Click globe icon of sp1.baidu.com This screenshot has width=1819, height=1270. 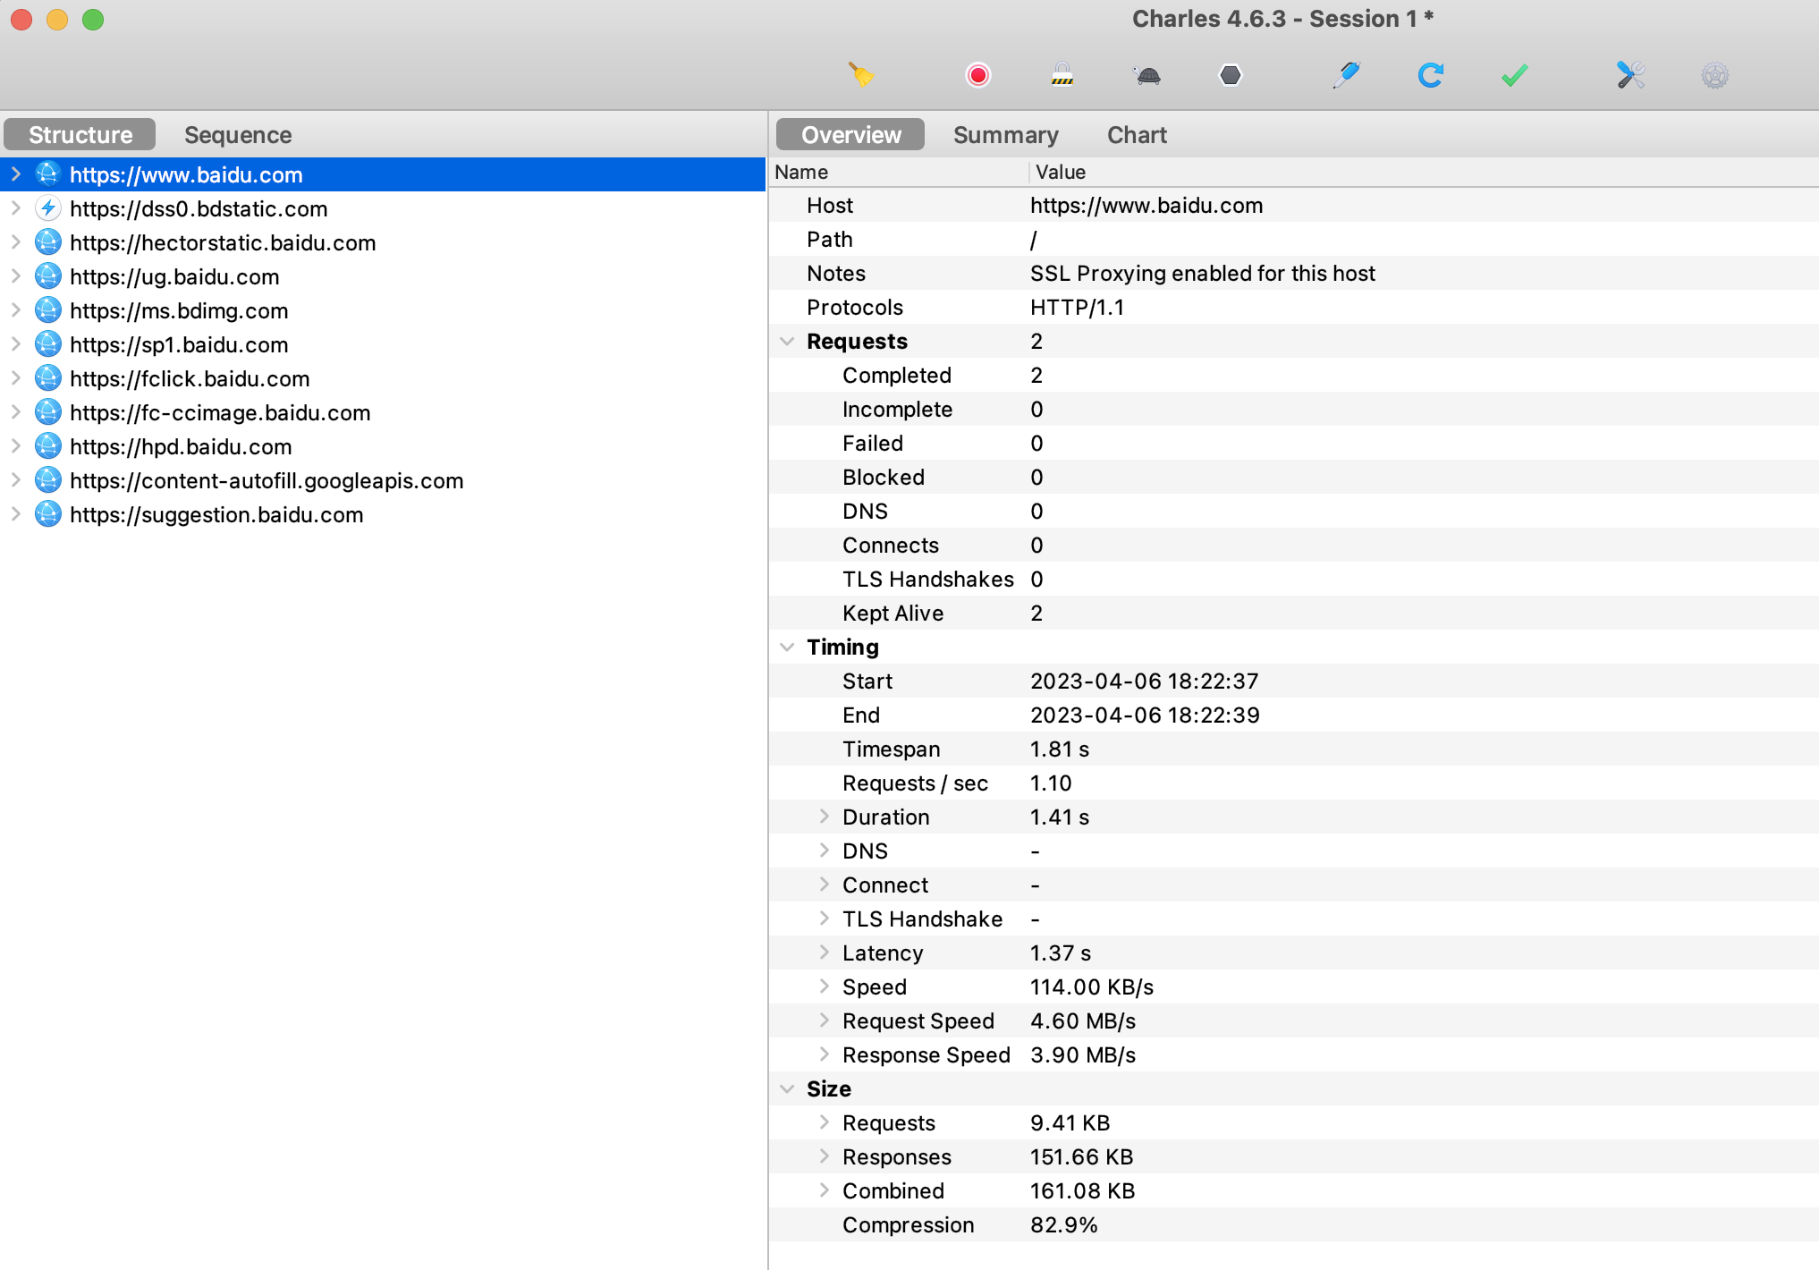pyautogui.click(x=48, y=344)
